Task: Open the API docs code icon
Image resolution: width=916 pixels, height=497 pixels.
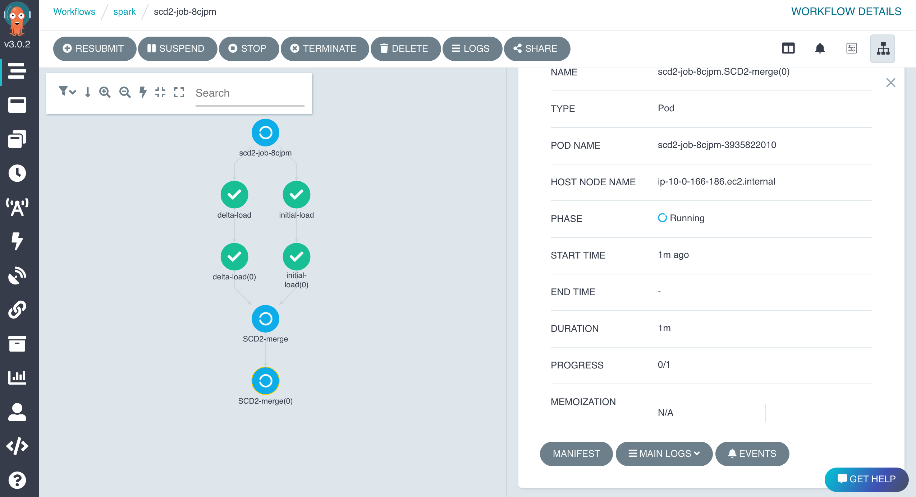Action: [x=17, y=446]
